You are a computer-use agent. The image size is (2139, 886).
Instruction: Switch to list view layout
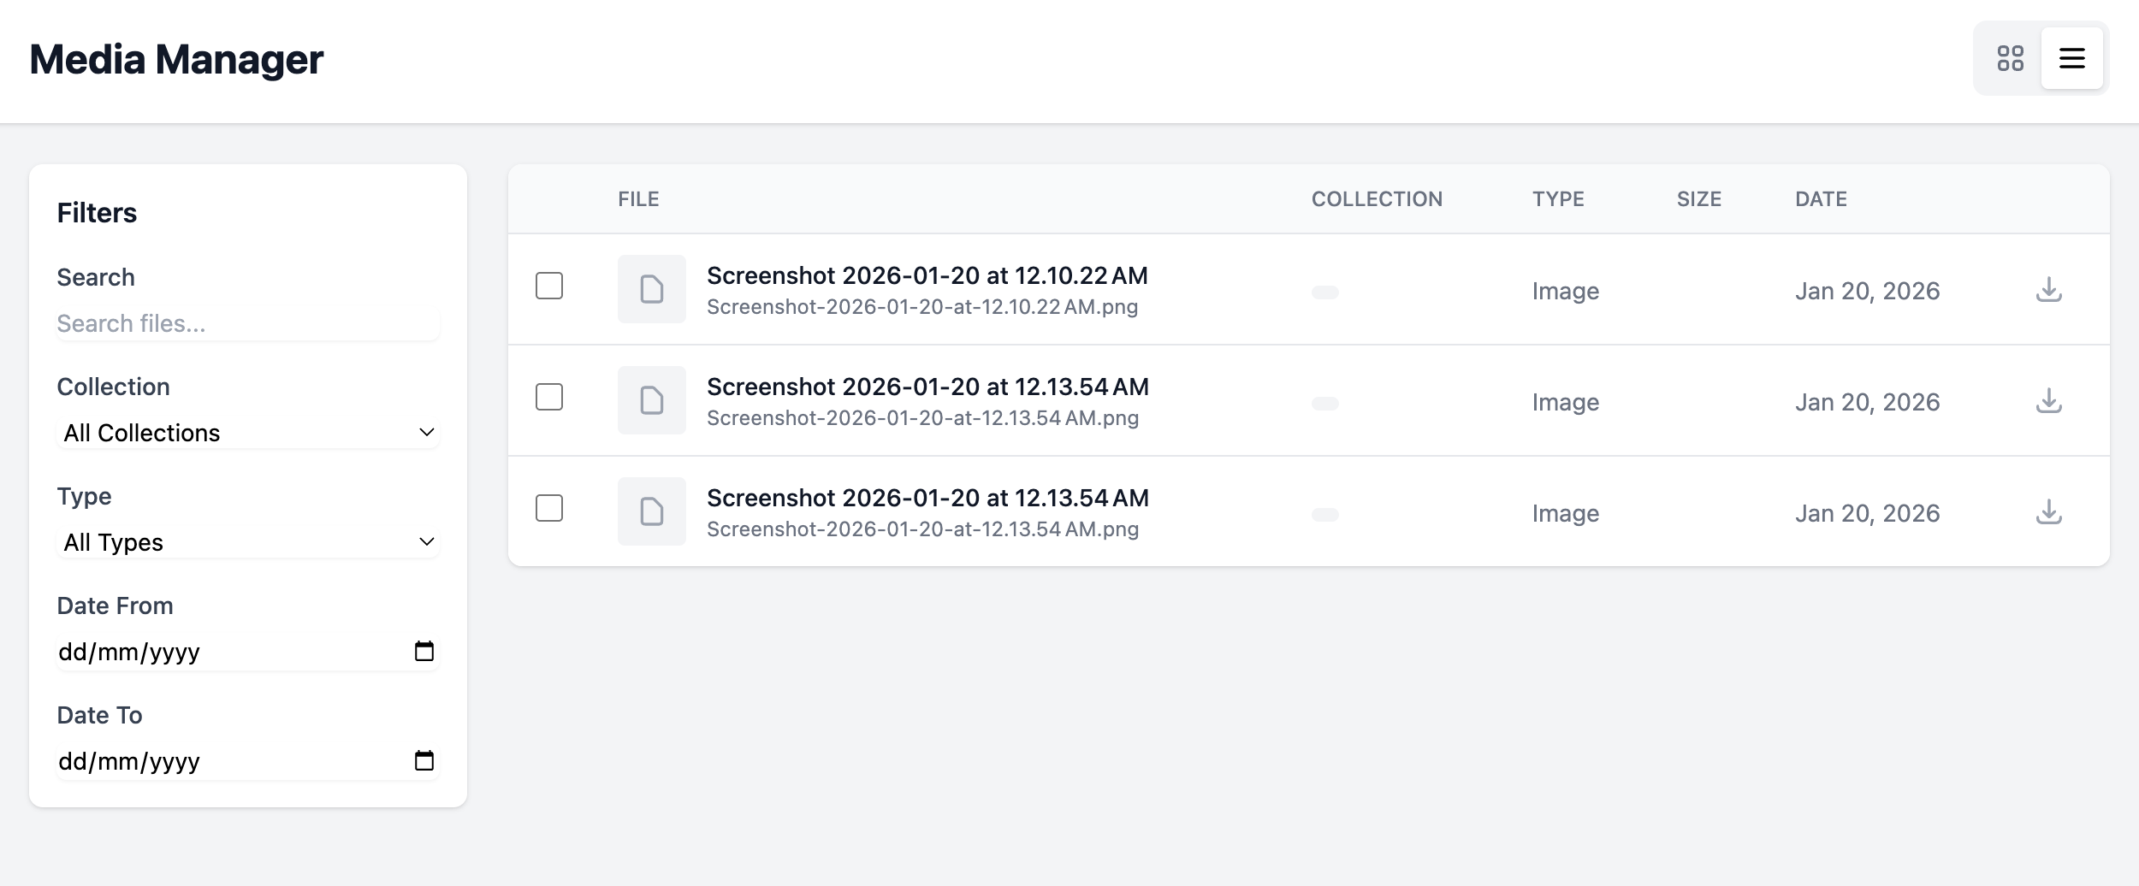[x=2071, y=58]
